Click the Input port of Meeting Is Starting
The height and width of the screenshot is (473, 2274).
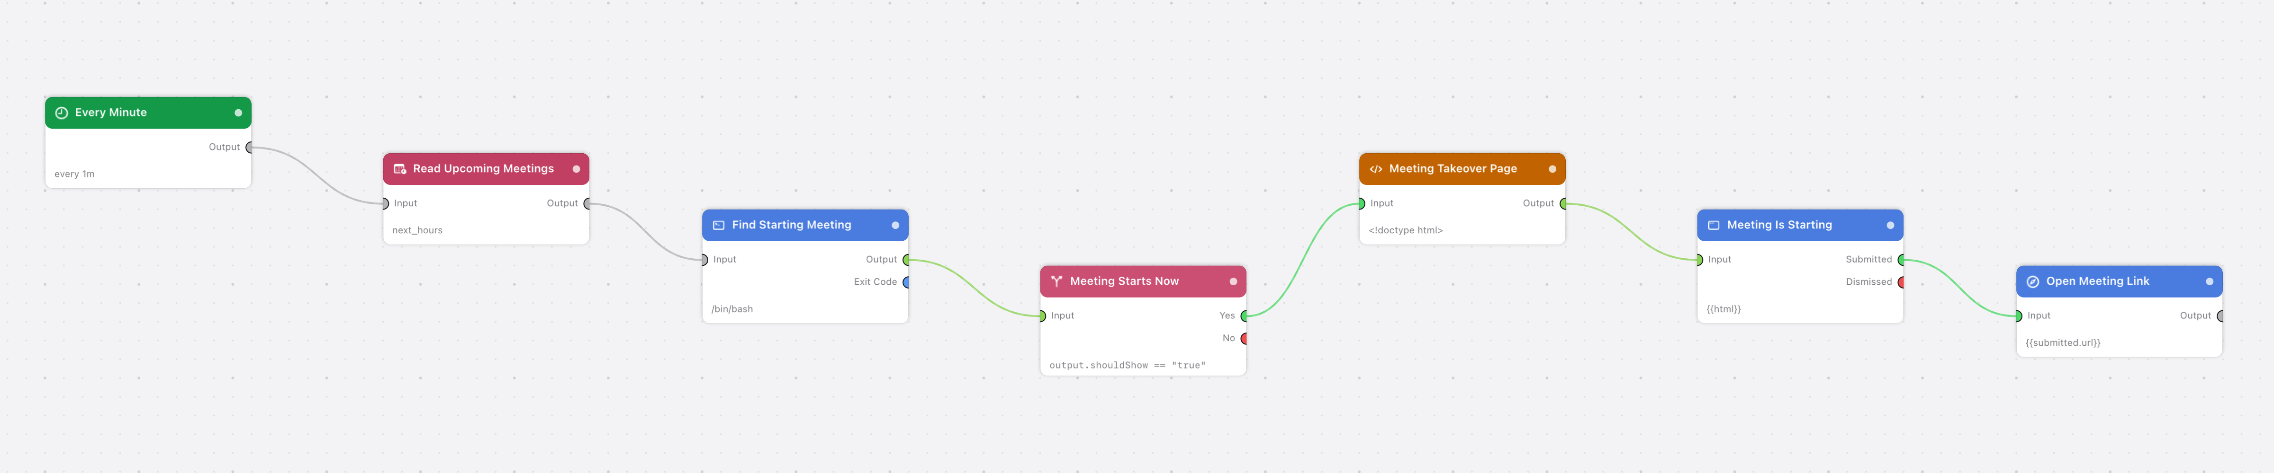click(1699, 260)
